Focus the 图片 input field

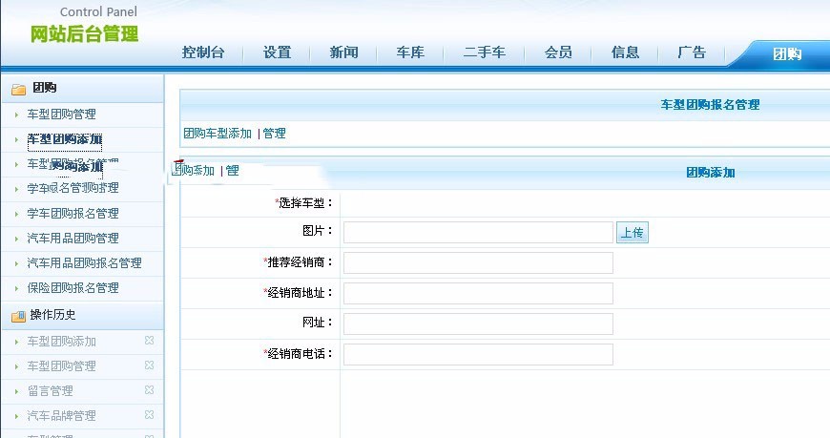[478, 233]
